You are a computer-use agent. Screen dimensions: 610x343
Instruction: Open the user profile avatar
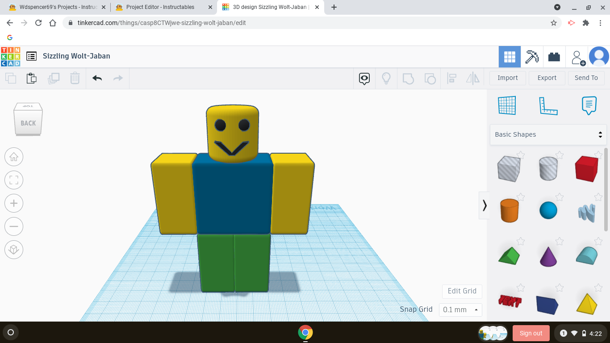point(599,57)
